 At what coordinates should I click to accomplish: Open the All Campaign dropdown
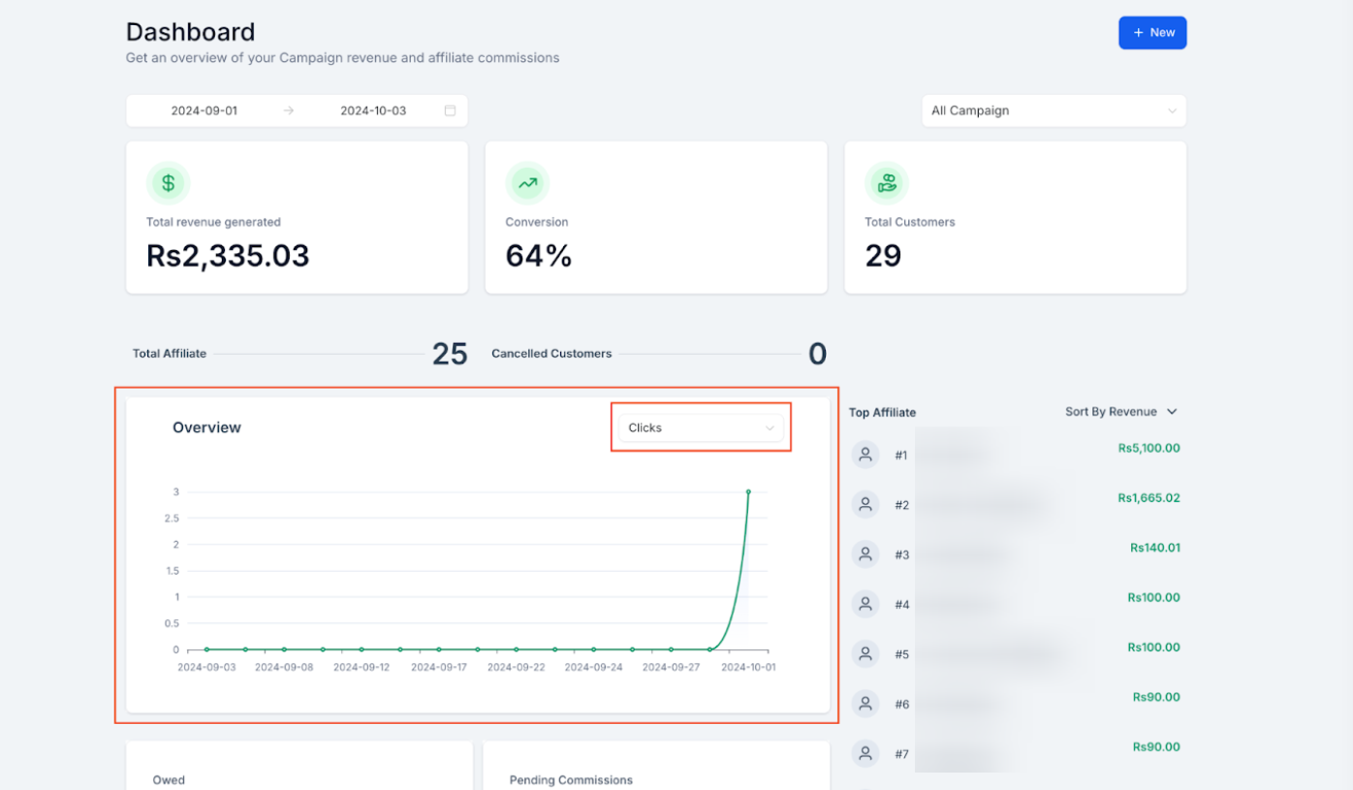[x=1054, y=111]
